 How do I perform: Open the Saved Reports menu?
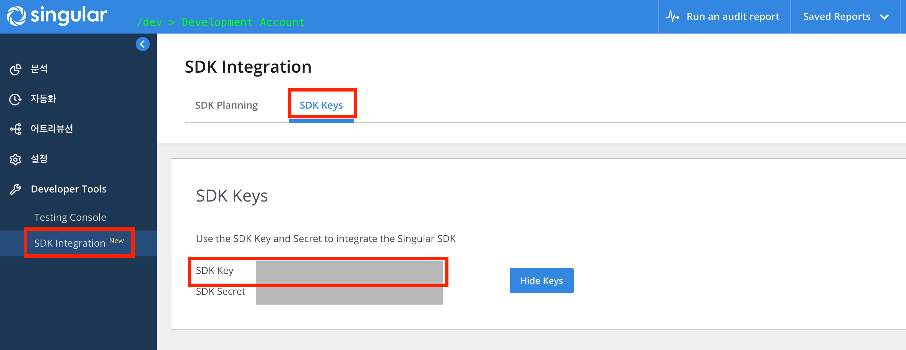pyautogui.click(x=836, y=17)
